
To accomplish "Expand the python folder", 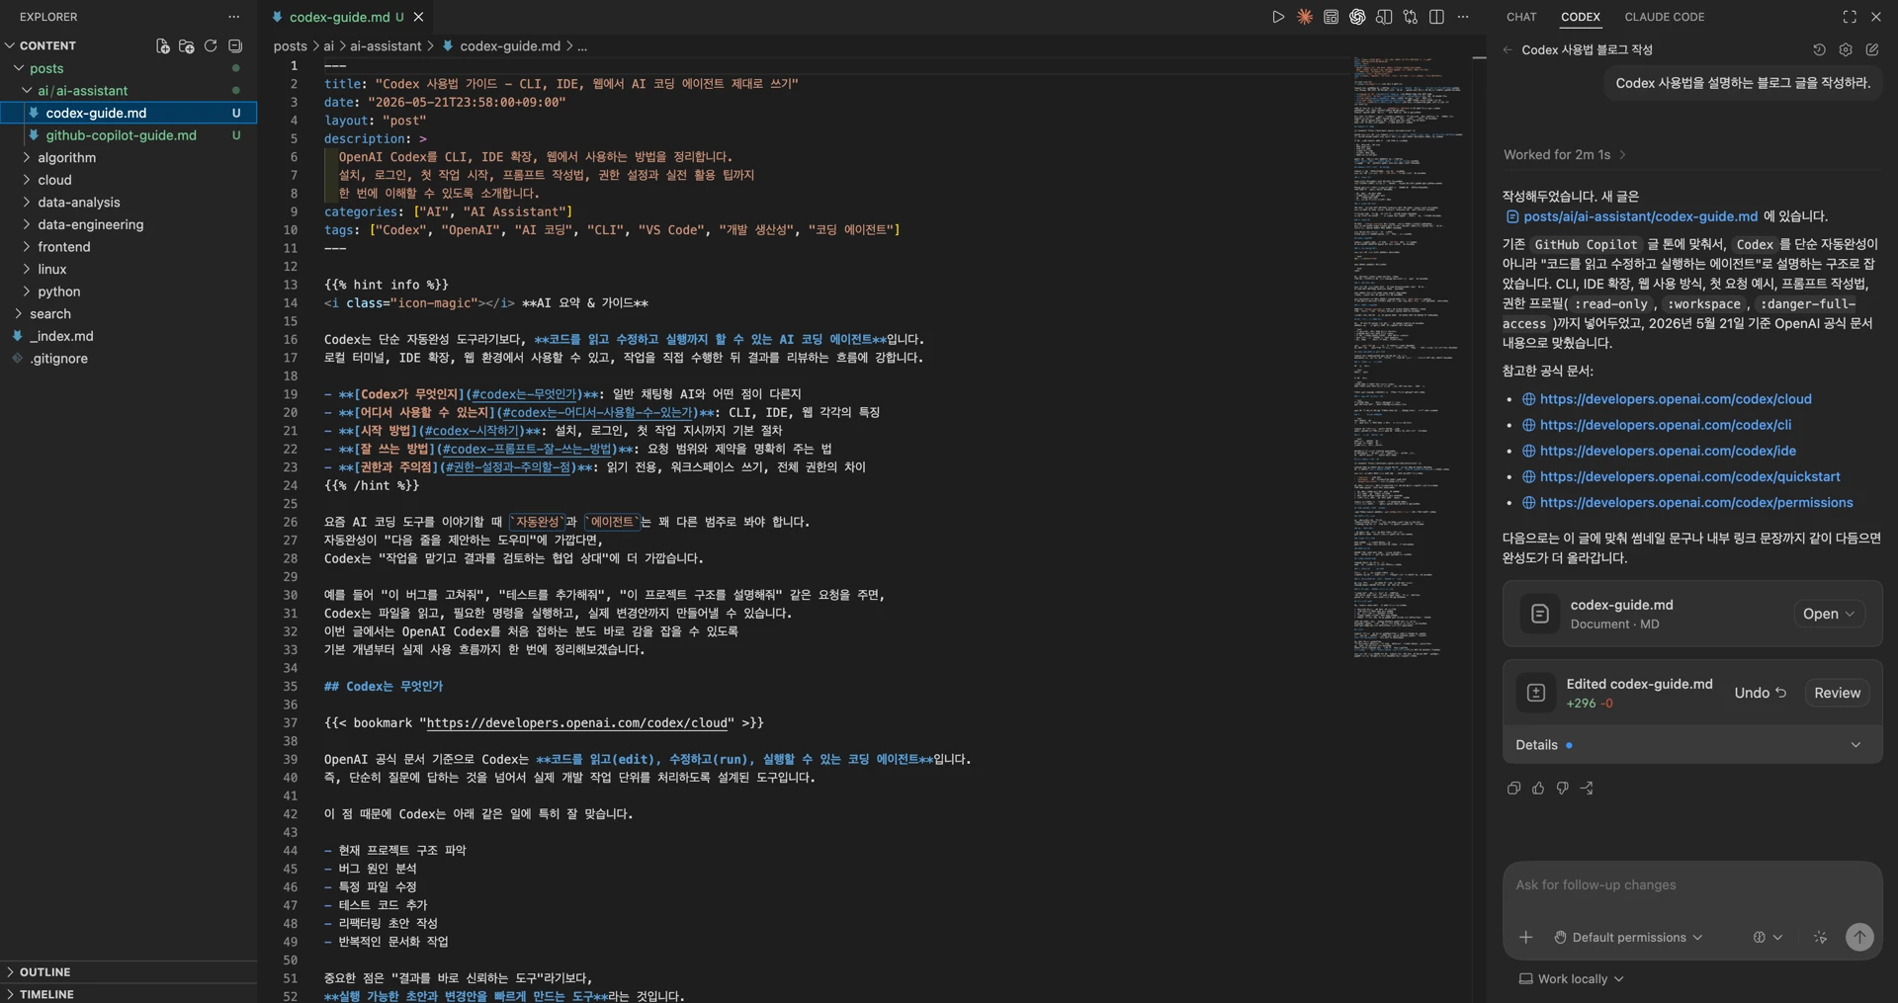I will [129, 292].
